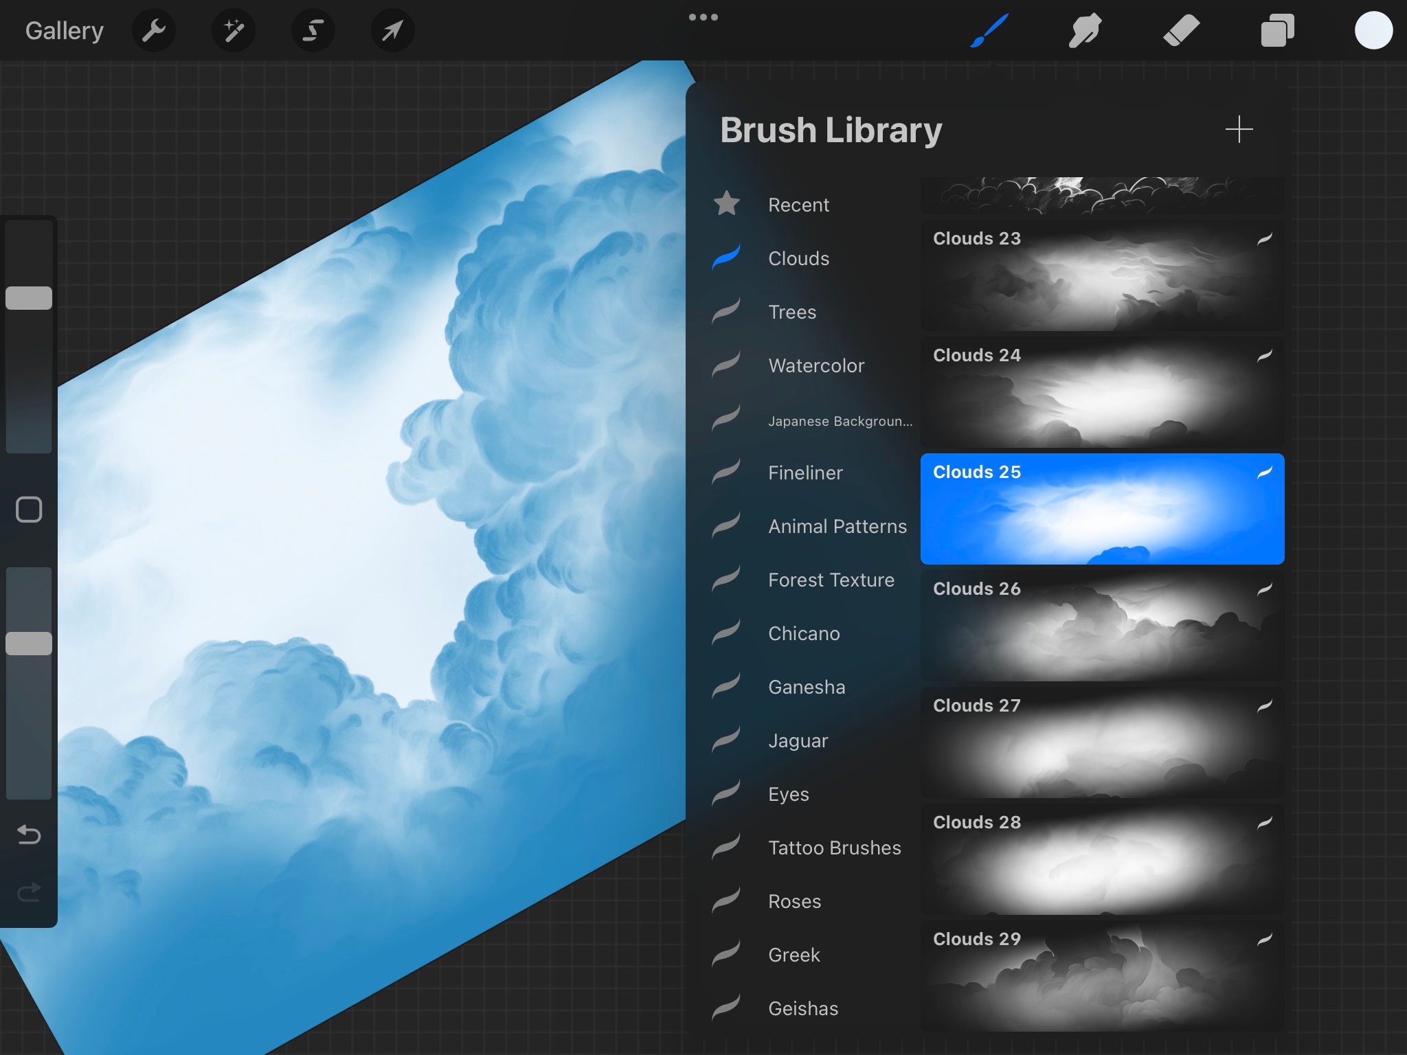
Task: Click the star icon beside Recent
Action: [726, 203]
